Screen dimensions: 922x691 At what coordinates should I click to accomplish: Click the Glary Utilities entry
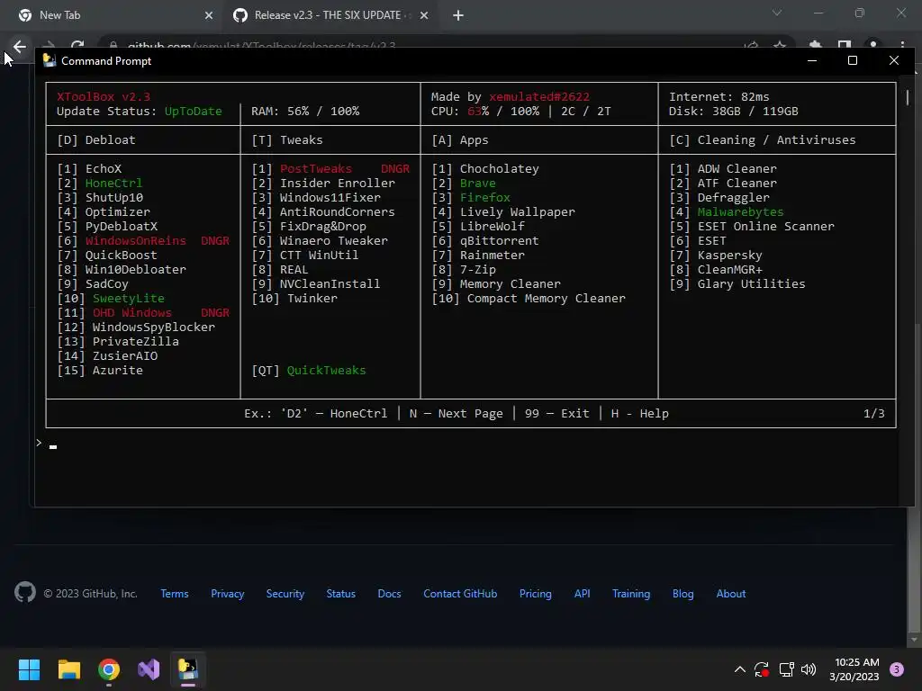coord(752,283)
